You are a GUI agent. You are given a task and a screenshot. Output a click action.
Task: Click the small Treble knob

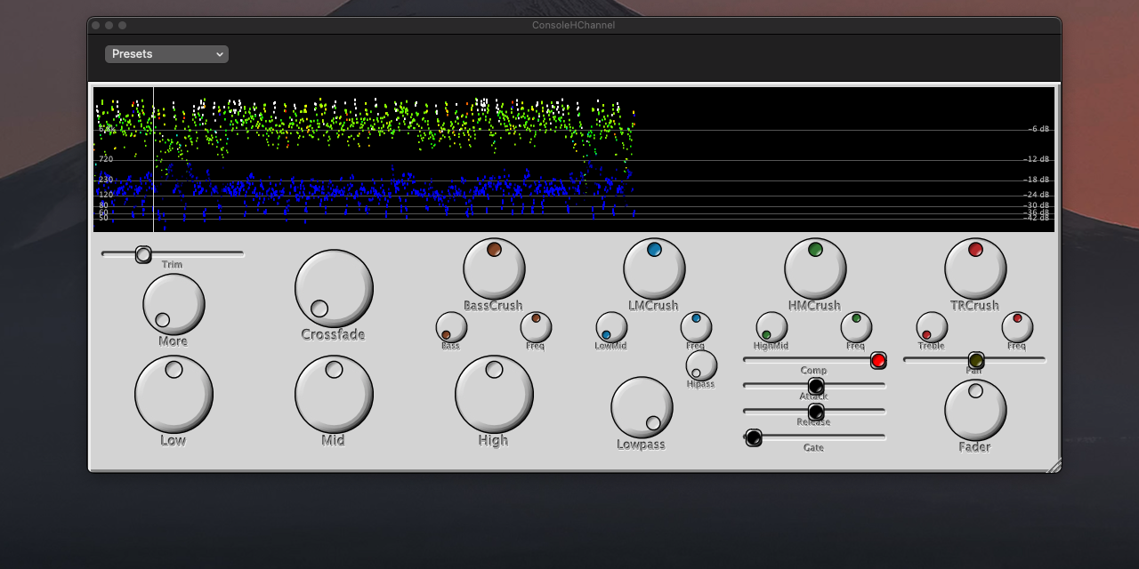[x=932, y=327]
